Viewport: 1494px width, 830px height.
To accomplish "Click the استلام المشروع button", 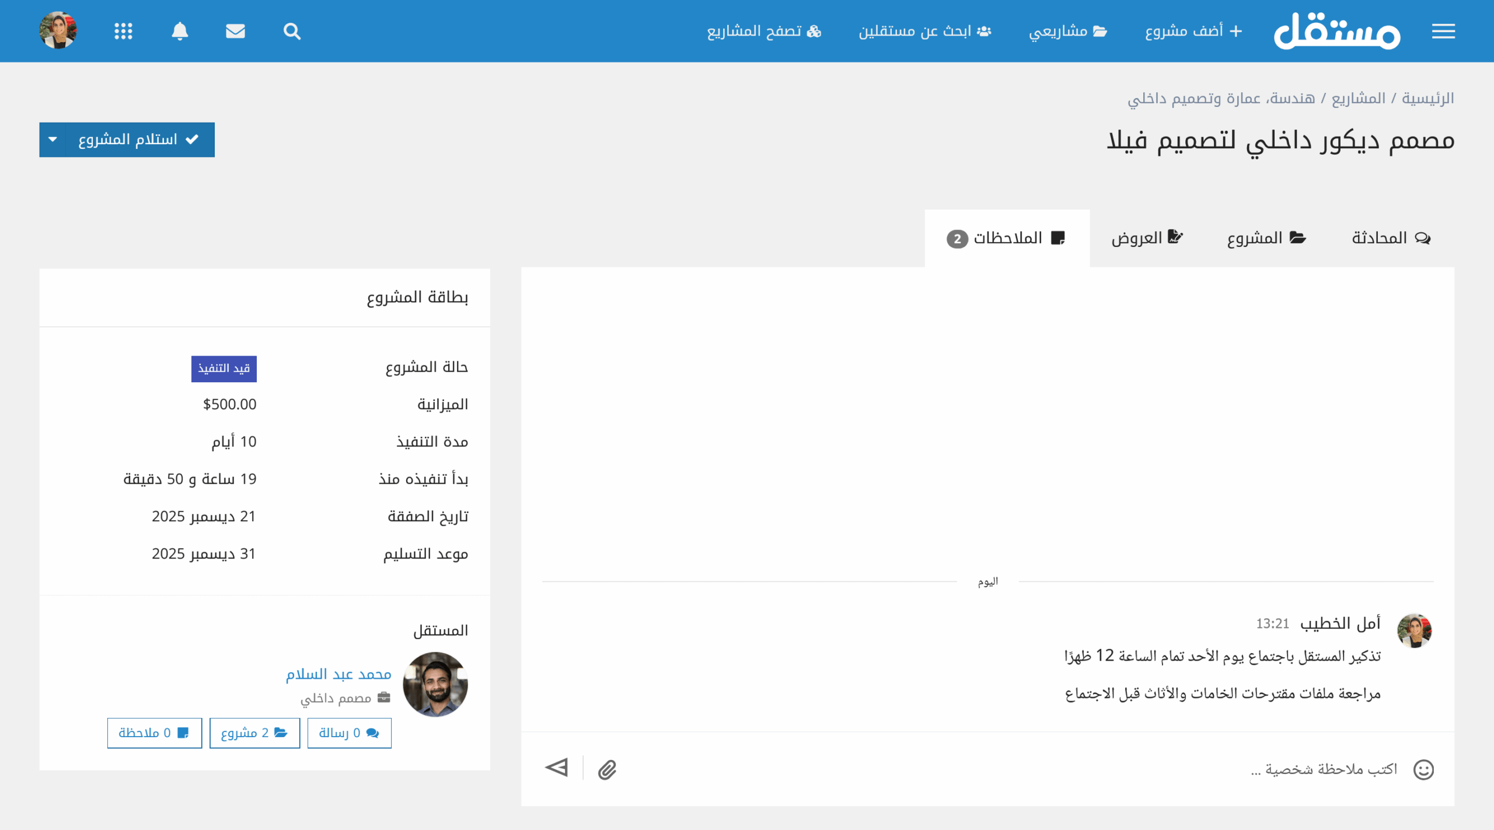I will pyautogui.click(x=139, y=140).
